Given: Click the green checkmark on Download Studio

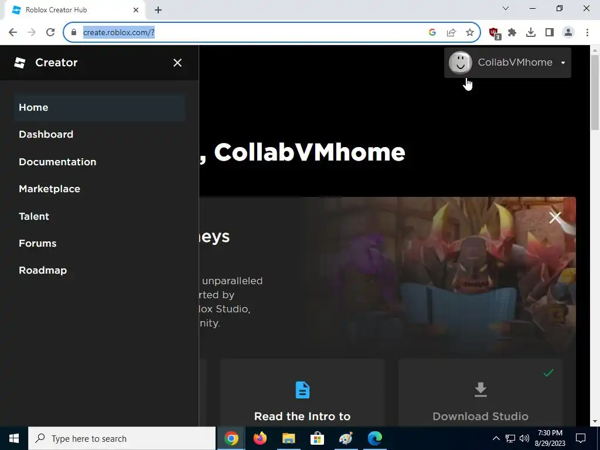Looking at the screenshot, I should (x=548, y=372).
